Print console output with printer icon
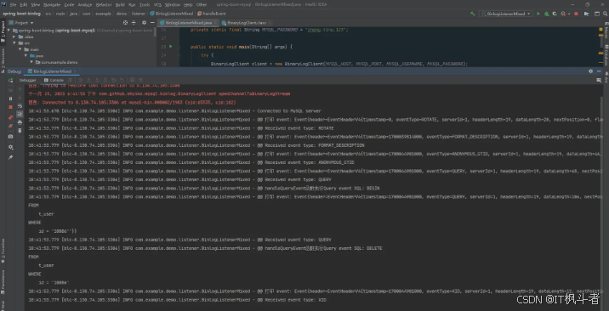 20,122
